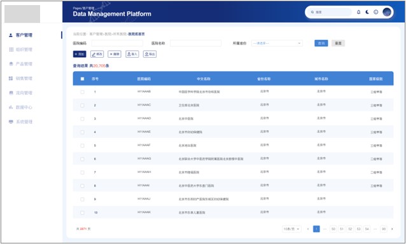Open the 所属省份 province dropdown
Screen dimensions: 406x244
[277, 43]
